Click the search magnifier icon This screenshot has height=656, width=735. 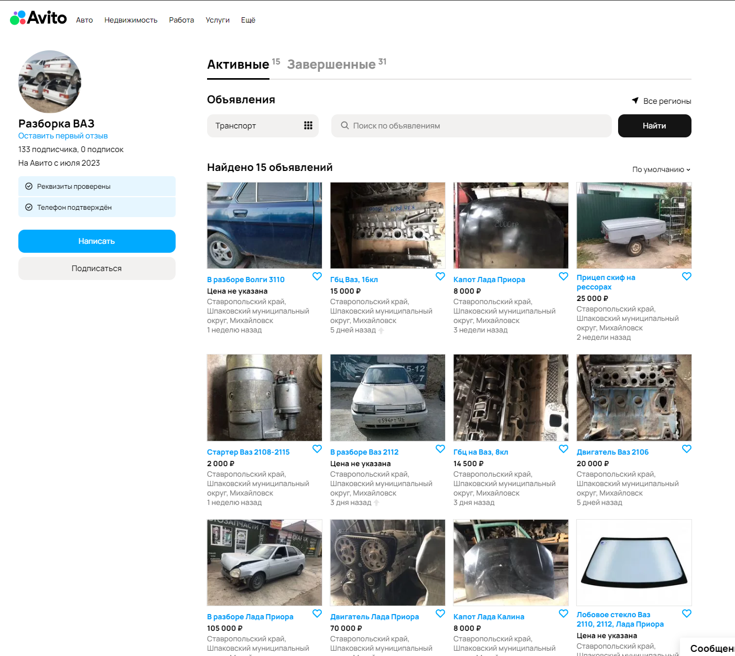345,126
